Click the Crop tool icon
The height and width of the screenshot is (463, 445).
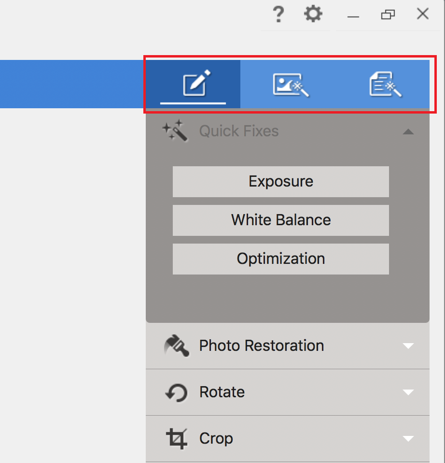coord(176,439)
